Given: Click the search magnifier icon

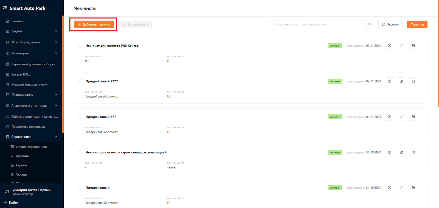Looking at the screenshot, I should tap(370, 24).
